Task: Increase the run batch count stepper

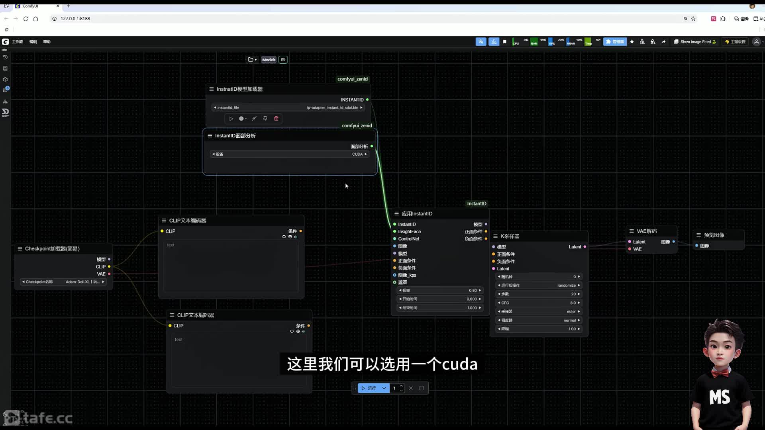Action: click(401, 386)
